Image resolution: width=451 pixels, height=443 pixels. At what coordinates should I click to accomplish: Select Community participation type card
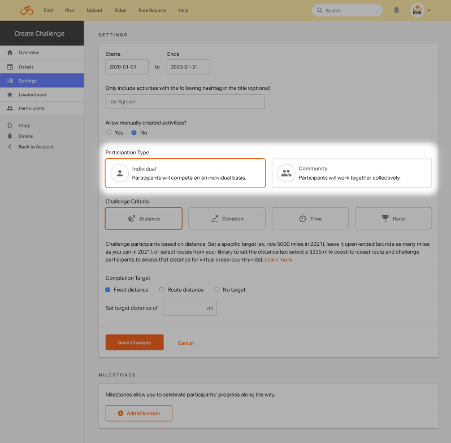pyautogui.click(x=352, y=173)
